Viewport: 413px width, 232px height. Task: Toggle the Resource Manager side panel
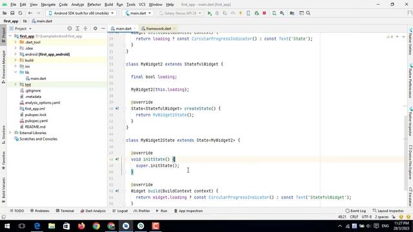[x=4, y=67]
